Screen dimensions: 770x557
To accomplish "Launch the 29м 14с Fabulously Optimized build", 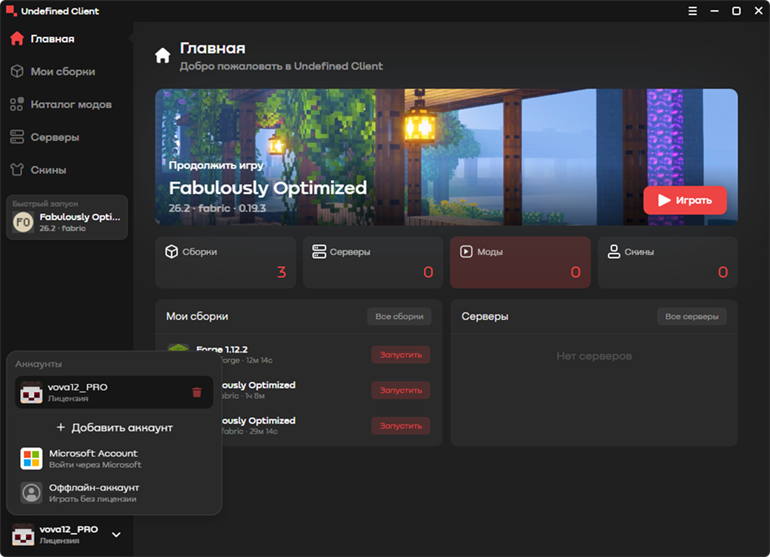I will 401,426.
